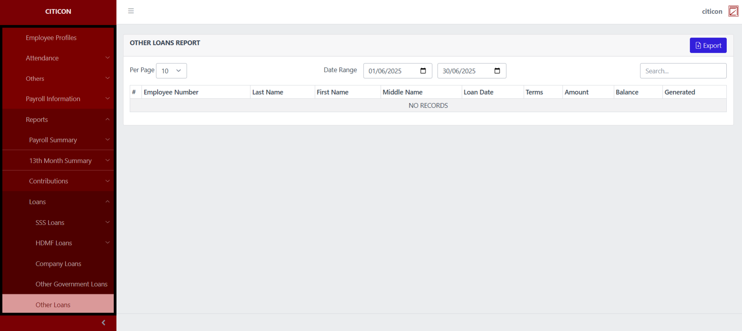The width and height of the screenshot is (742, 331).
Task: Click the CITICON brand logo link
Action: 58,11
